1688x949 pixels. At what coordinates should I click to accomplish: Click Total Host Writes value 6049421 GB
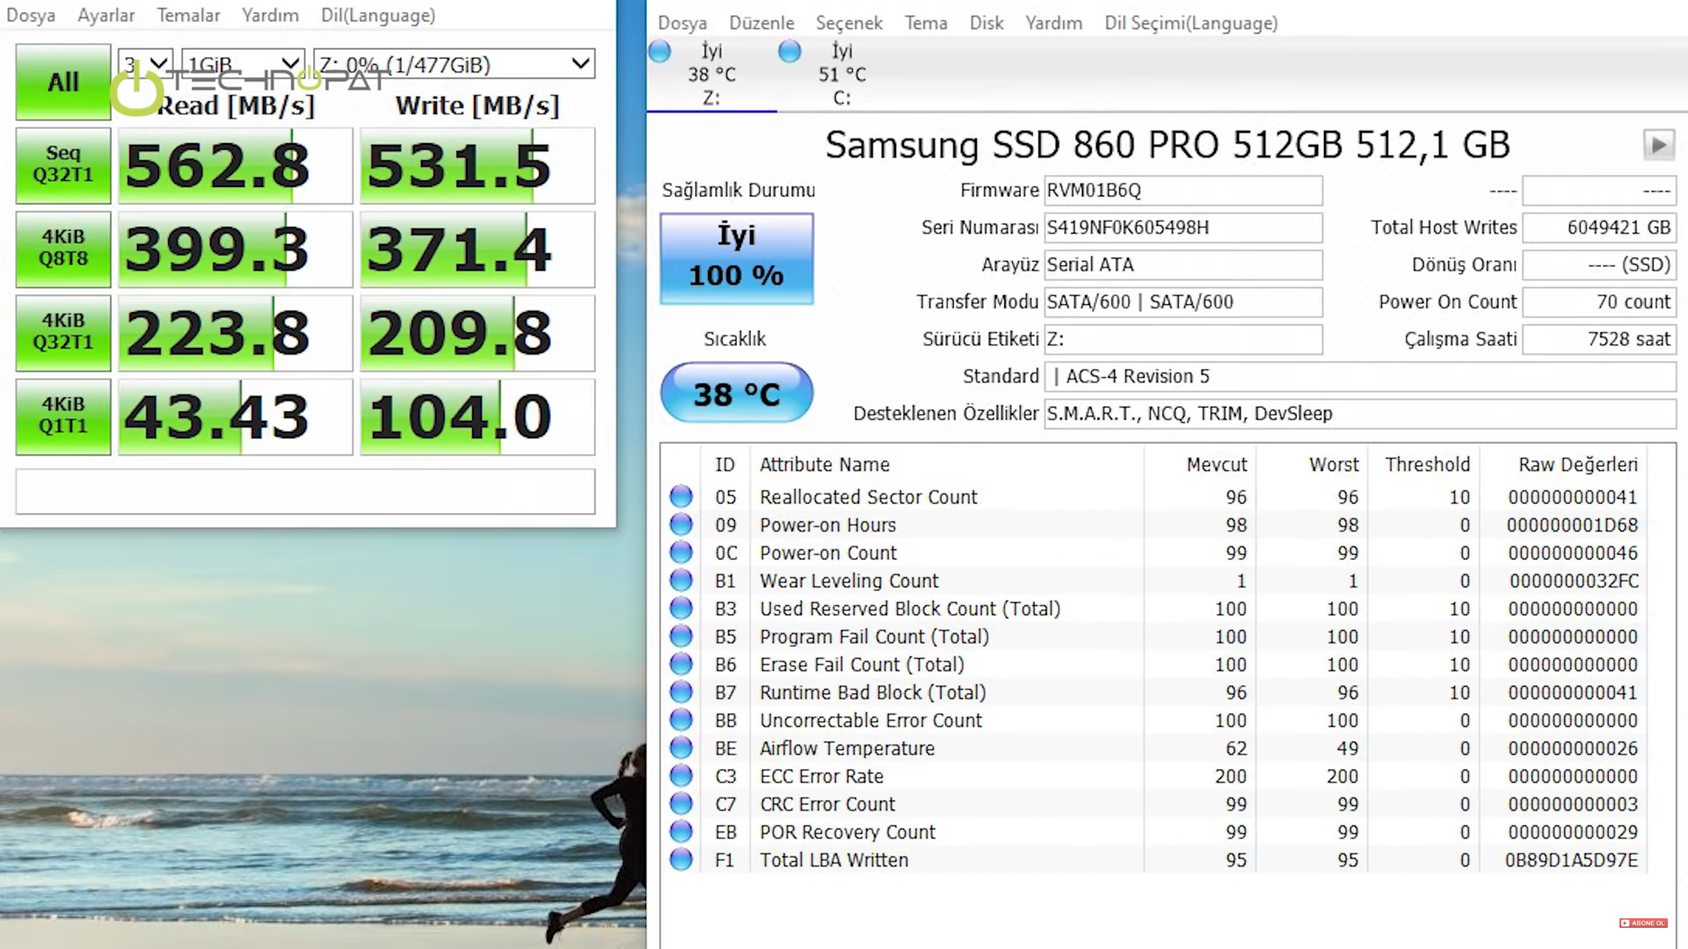pos(1599,228)
